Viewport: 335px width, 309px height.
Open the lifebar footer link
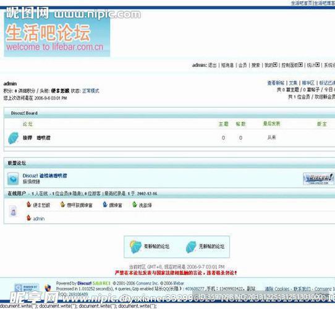(178, 283)
